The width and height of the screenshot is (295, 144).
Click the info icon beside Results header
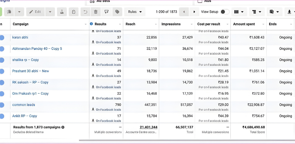tap(91, 24)
